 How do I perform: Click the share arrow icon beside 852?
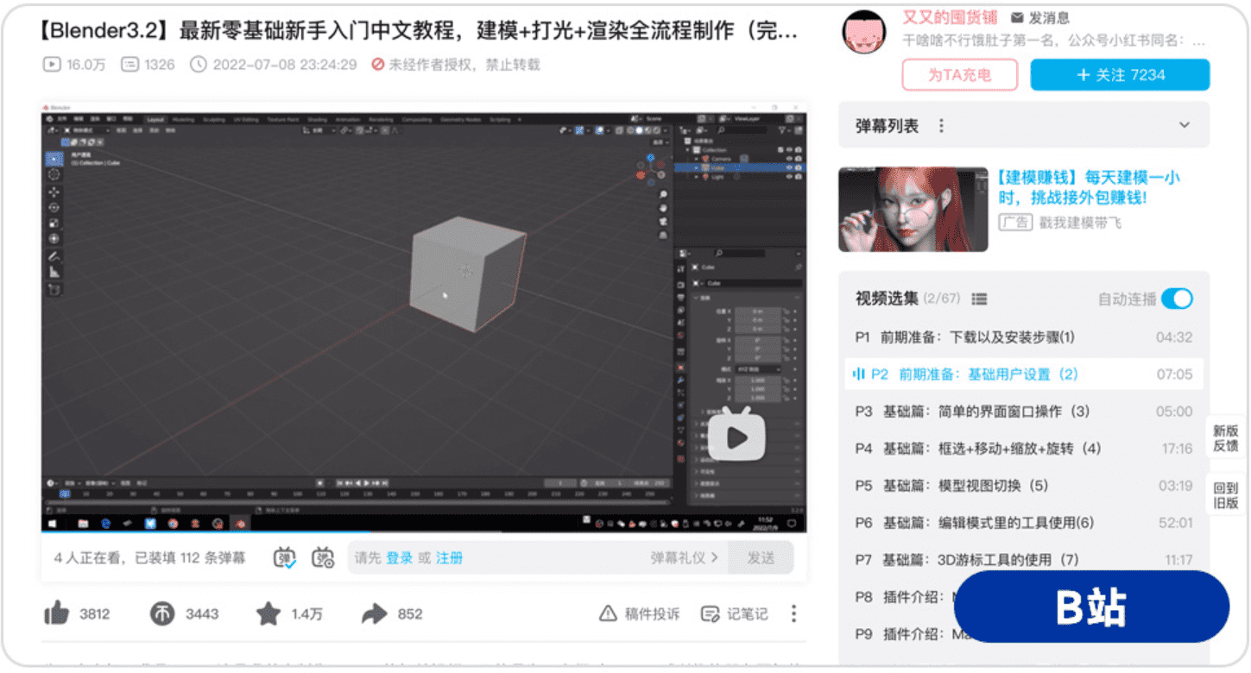pyautogui.click(x=374, y=613)
